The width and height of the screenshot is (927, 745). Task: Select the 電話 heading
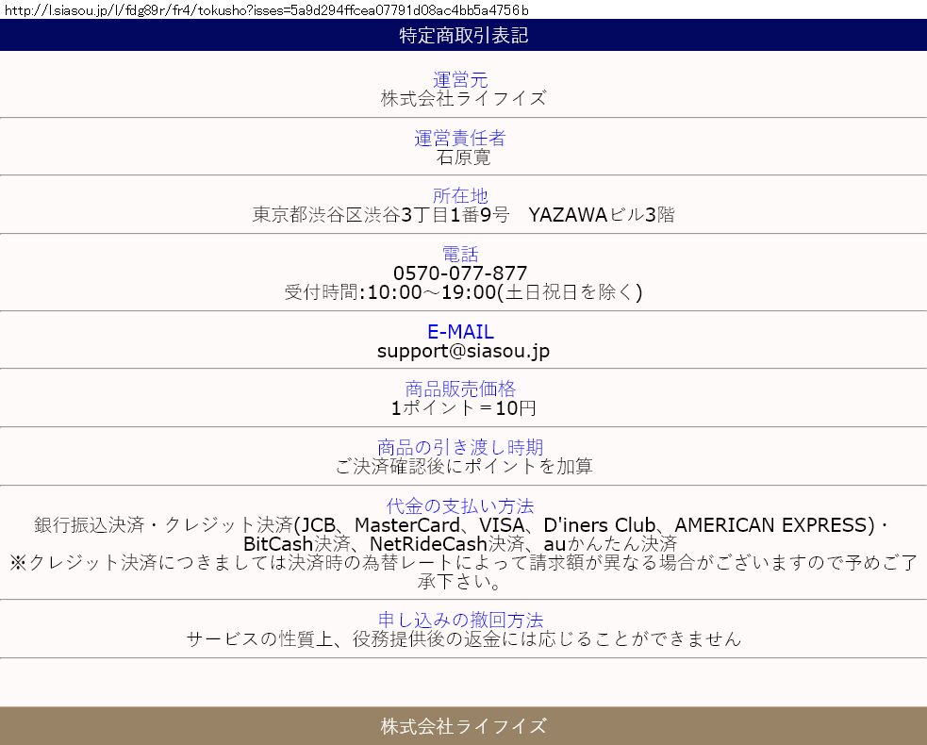[460, 255]
